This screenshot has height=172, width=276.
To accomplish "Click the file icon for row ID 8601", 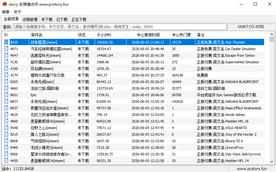I will (6, 95).
